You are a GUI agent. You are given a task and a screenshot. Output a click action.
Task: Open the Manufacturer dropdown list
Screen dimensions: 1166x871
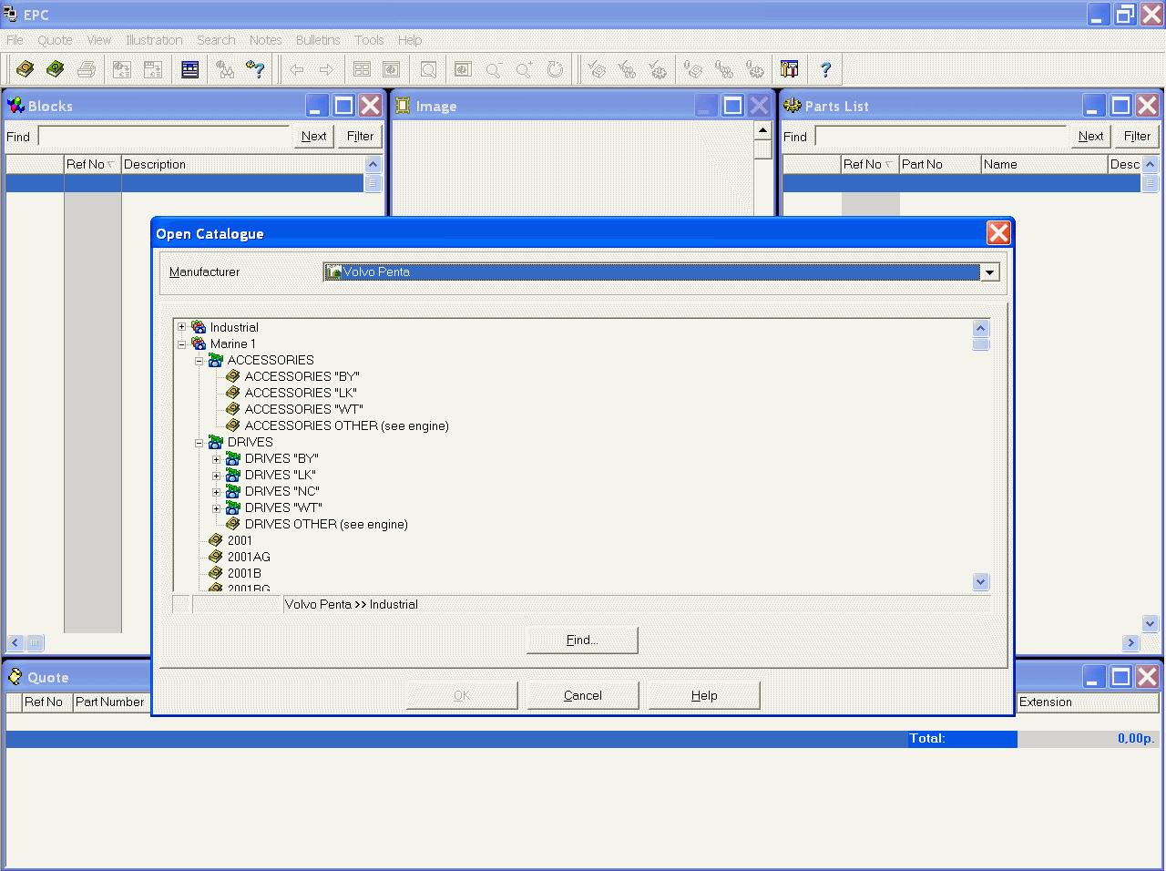pos(989,272)
